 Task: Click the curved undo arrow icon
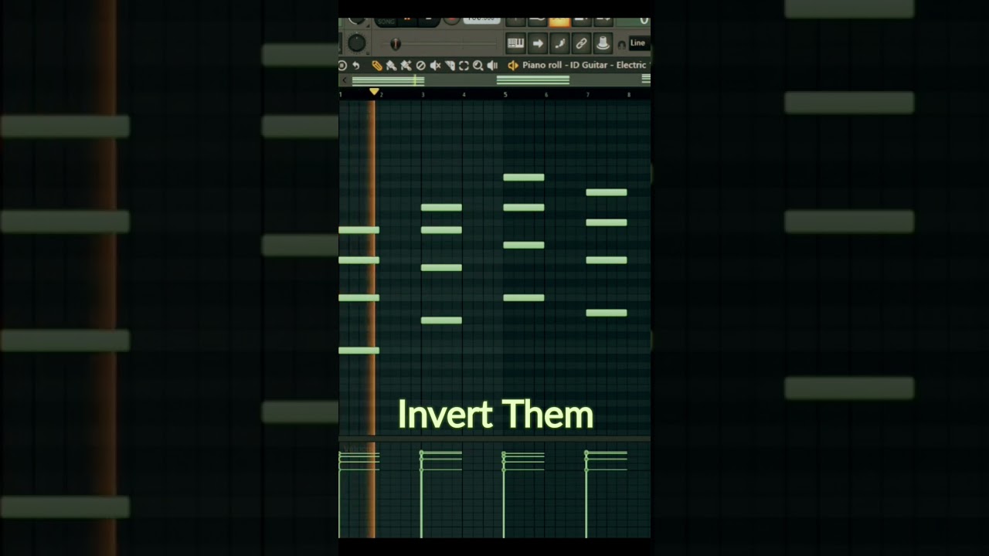pyautogui.click(x=356, y=66)
